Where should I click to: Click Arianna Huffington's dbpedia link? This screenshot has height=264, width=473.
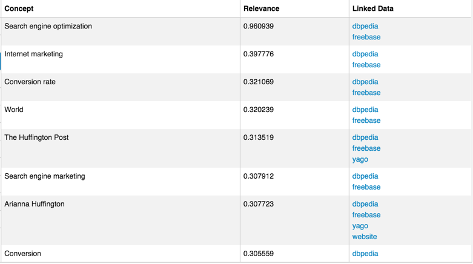(x=365, y=204)
